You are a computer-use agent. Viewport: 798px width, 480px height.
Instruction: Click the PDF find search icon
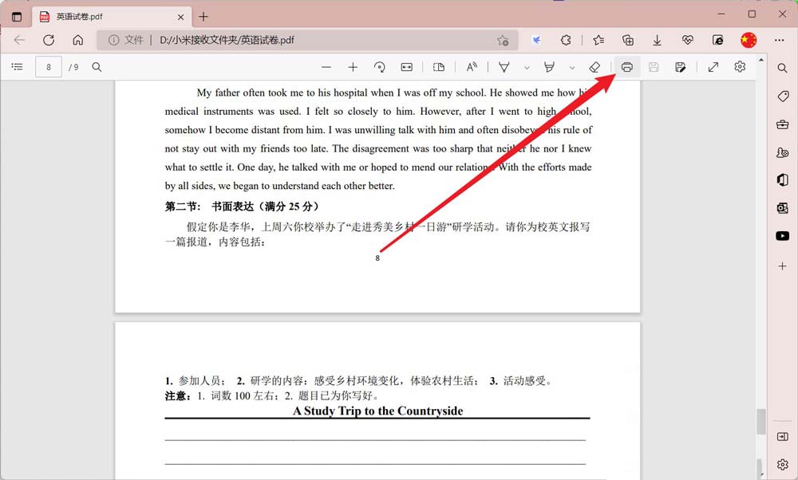pyautogui.click(x=97, y=67)
